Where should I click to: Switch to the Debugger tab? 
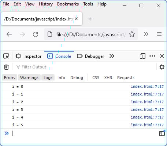(x=90, y=56)
